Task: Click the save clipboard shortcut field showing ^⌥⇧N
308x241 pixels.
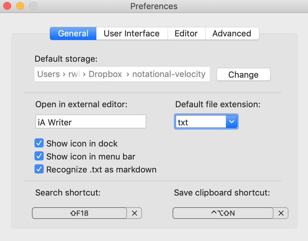Action: point(223,213)
